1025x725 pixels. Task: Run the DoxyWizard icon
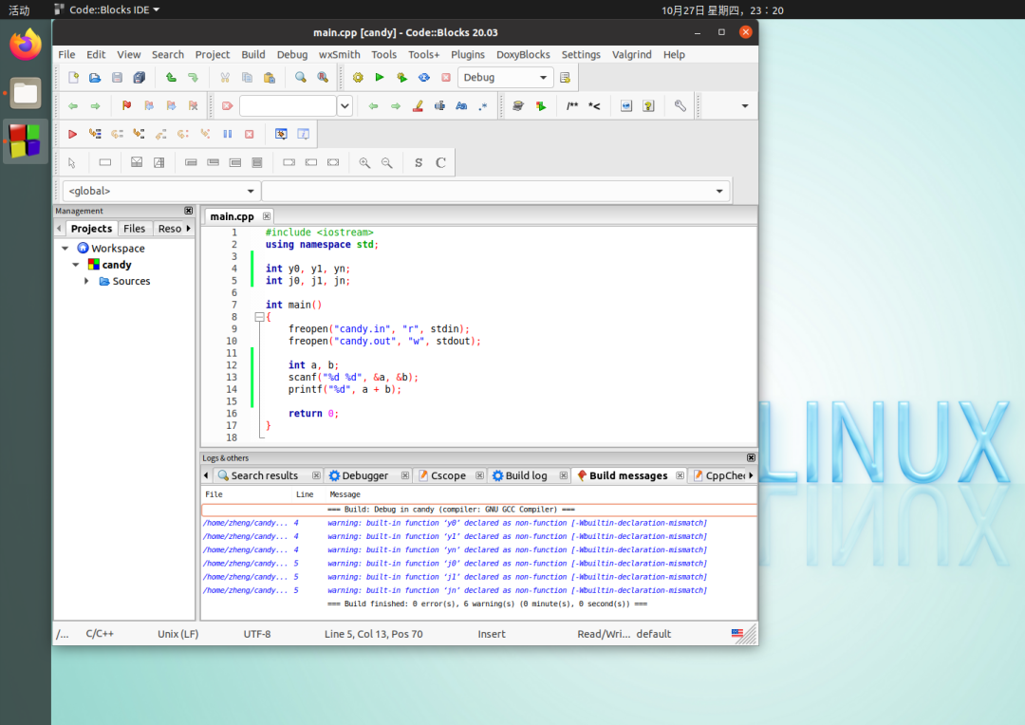(518, 106)
